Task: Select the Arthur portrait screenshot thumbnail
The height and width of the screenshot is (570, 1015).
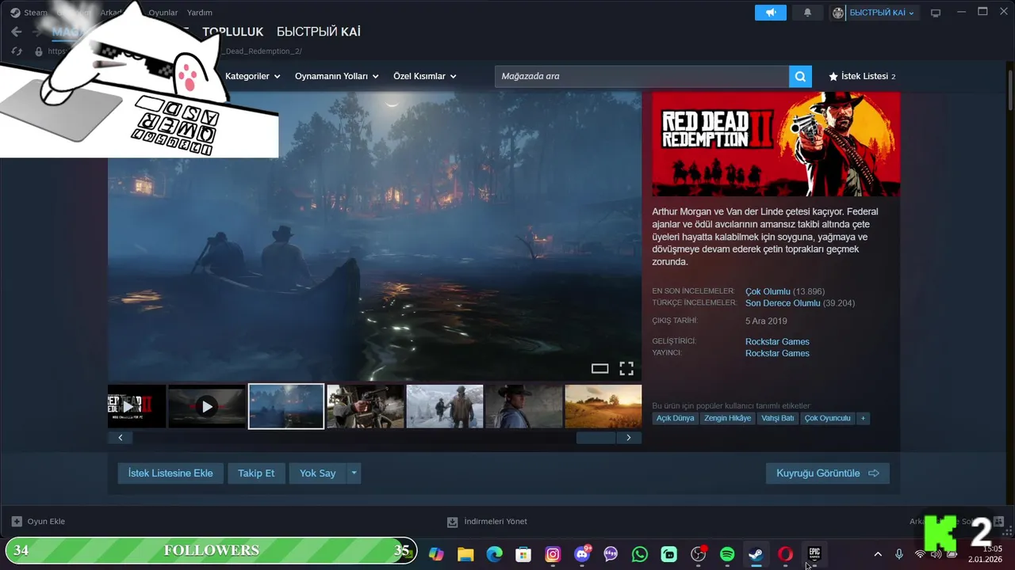Action: (x=524, y=407)
